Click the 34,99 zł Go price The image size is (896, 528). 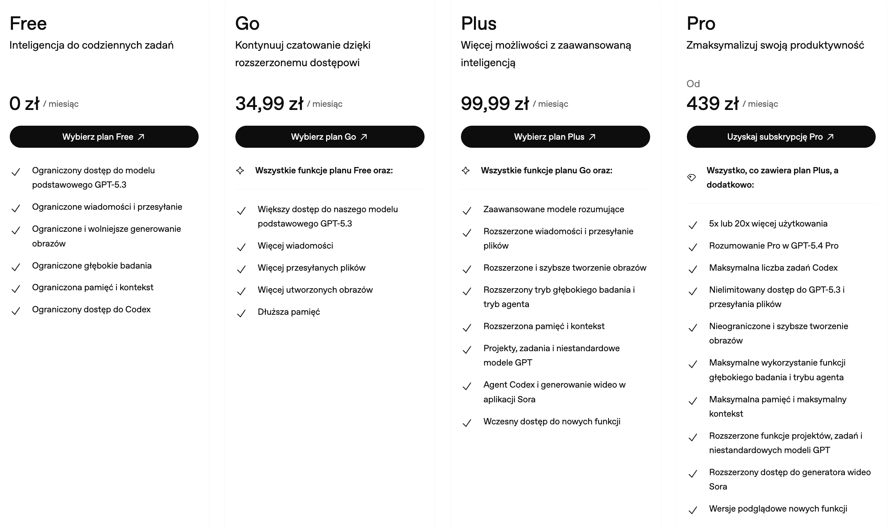269,104
